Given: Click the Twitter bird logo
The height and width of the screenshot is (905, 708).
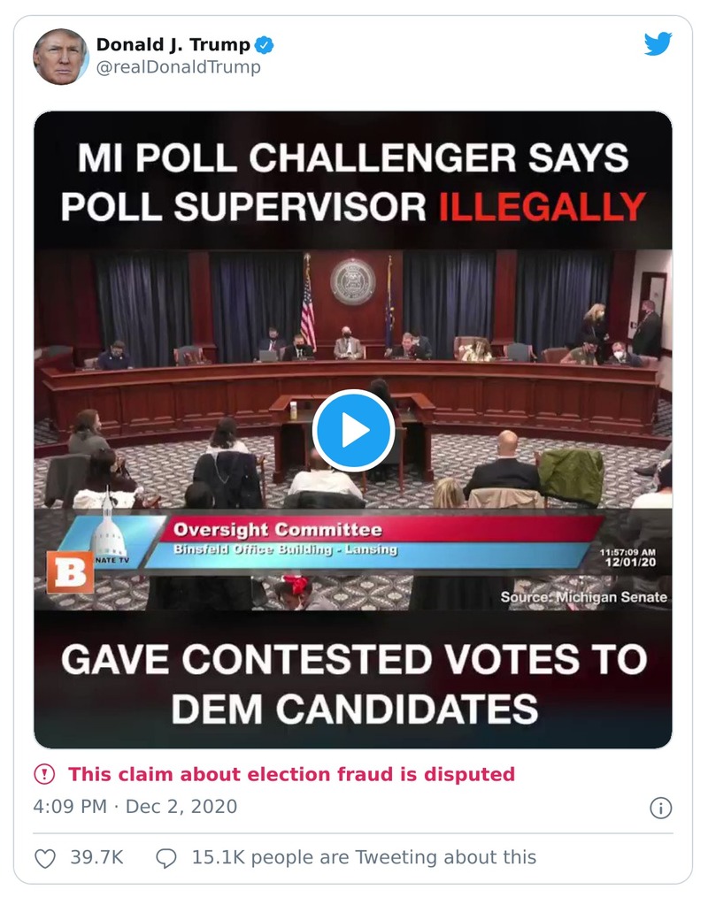Looking at the screenshot, I should (x=658, y=44).
